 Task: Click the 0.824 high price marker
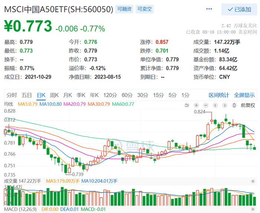pyautogui.click(x=200, y=112)
